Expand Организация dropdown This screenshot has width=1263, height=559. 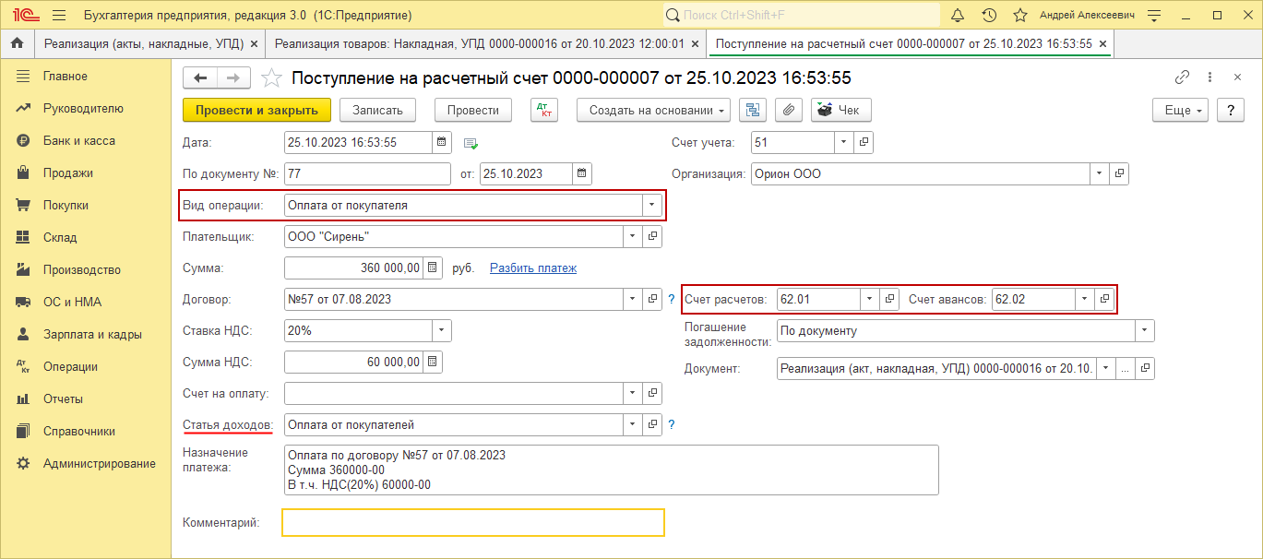1100,173
